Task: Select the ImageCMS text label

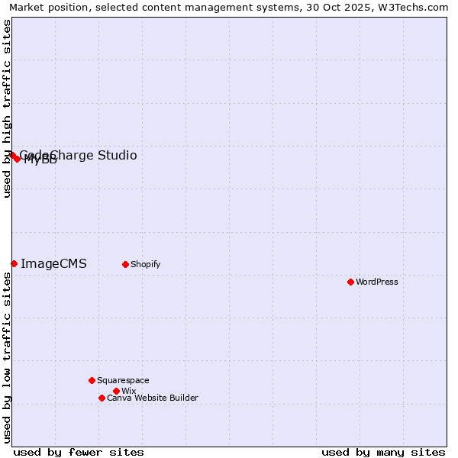Action: 53,264
